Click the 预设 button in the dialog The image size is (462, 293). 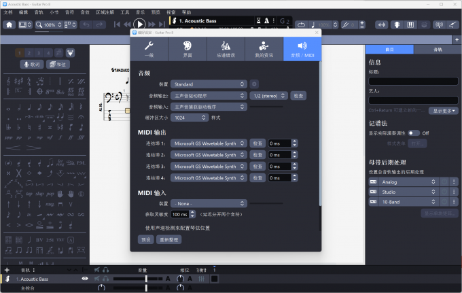[x=146, y=240]
